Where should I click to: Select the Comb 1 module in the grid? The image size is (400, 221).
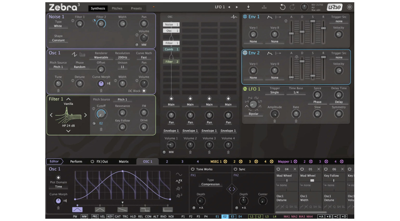point(171,49)
